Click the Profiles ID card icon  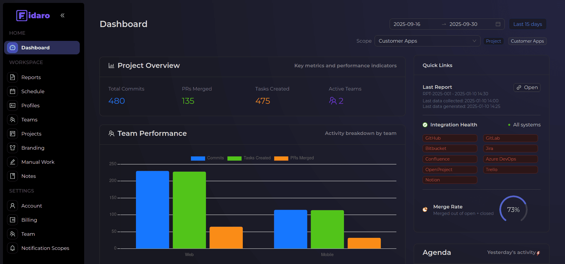[12, 106]
